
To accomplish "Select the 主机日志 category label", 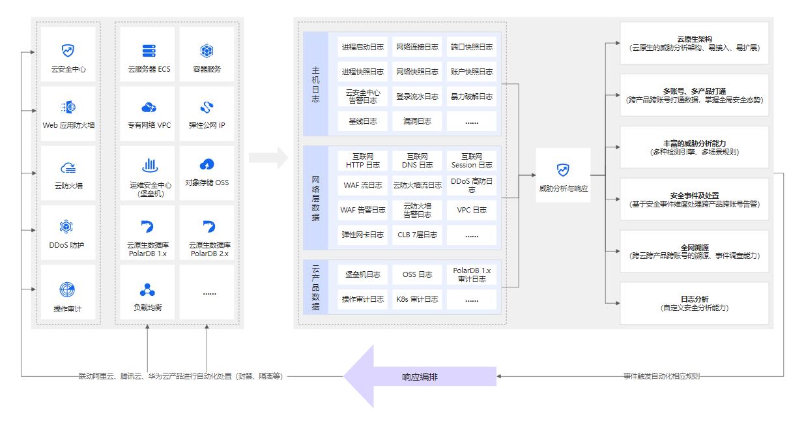I will (x=316, y=84).
